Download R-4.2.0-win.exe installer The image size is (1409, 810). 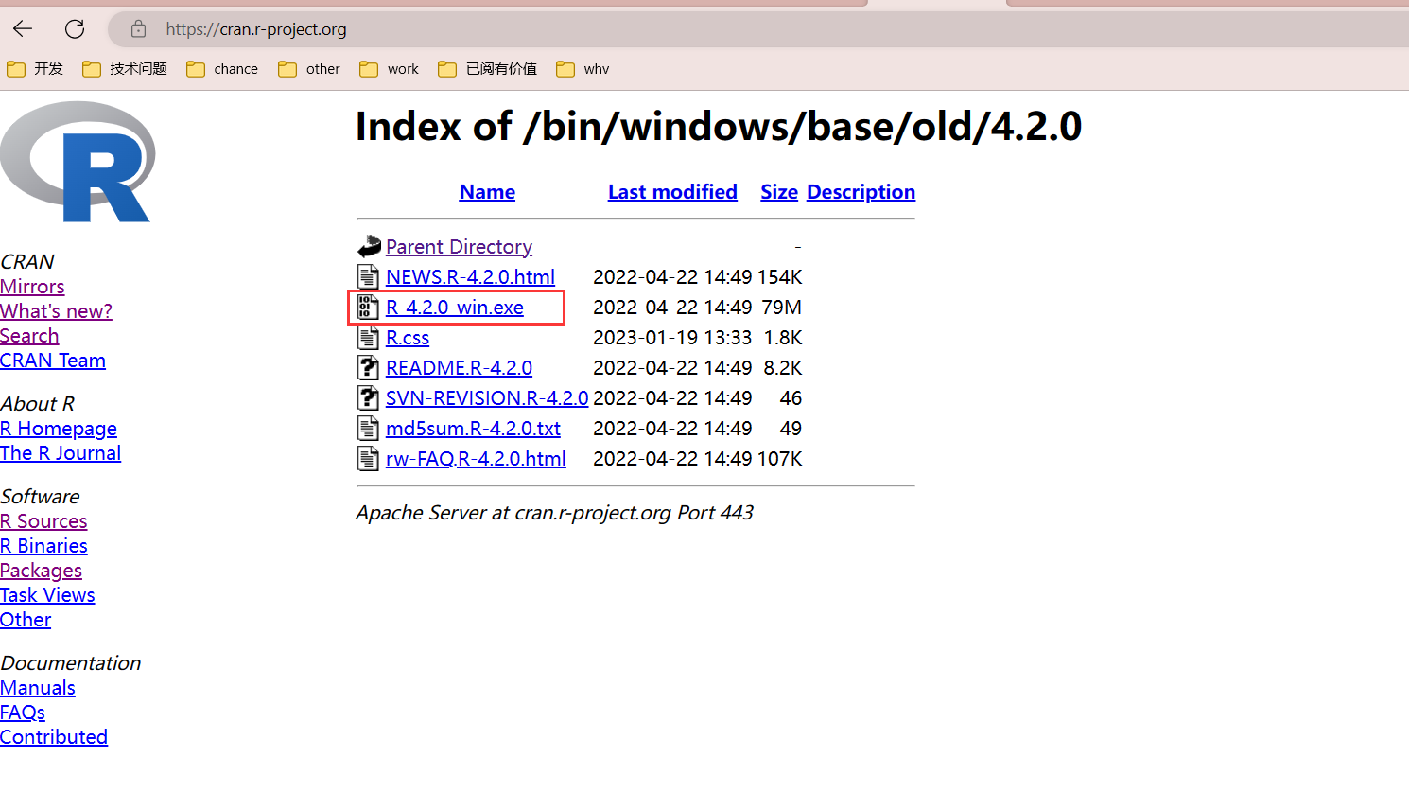click(455, 308)
